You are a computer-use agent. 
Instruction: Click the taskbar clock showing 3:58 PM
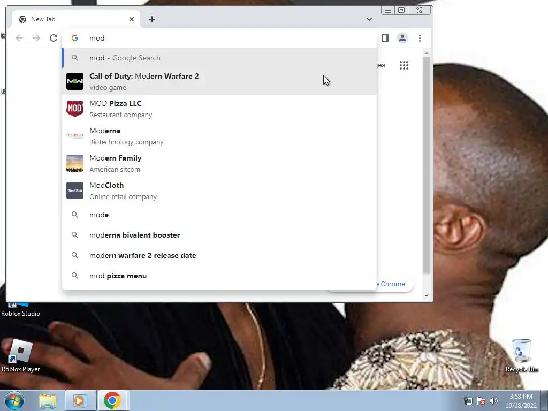pyautogui.click(x=521, y=401)
